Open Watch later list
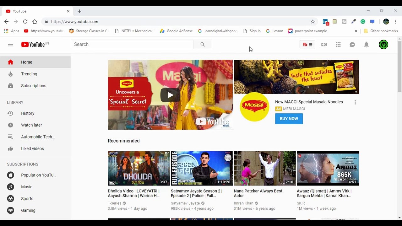 coord(35,125)
